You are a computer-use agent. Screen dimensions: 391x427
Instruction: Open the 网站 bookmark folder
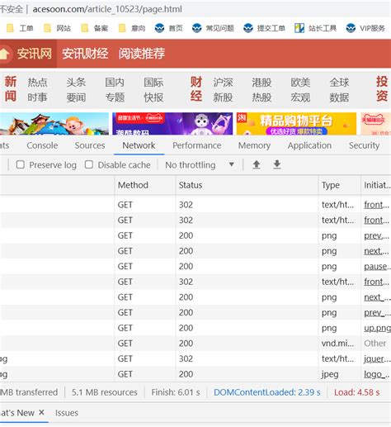click(57, 28)
